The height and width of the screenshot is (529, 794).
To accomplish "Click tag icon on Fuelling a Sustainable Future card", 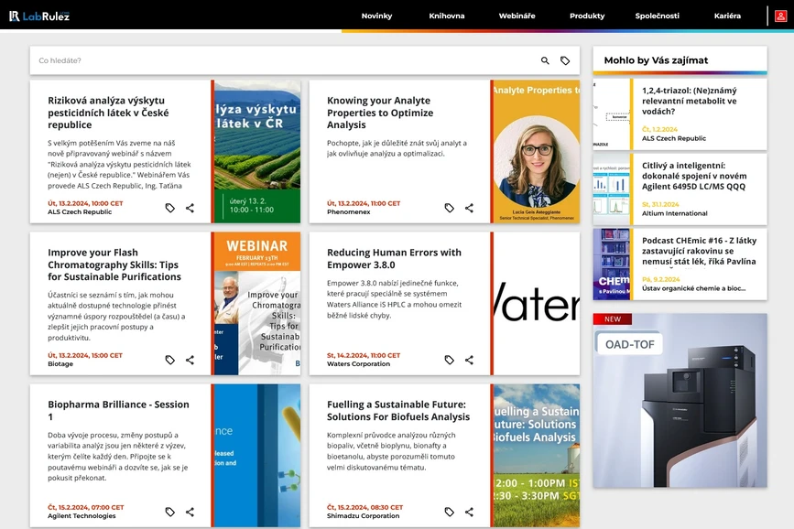I will [x=449, y=512].
